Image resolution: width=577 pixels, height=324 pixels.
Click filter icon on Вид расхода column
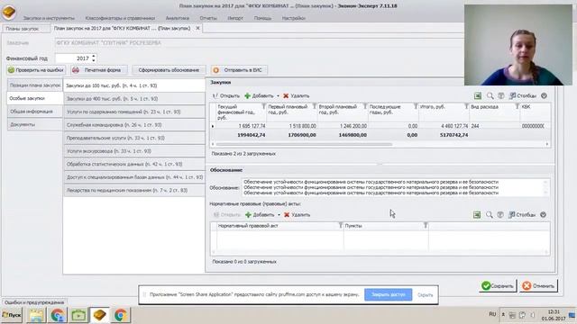tap(517, 106)
